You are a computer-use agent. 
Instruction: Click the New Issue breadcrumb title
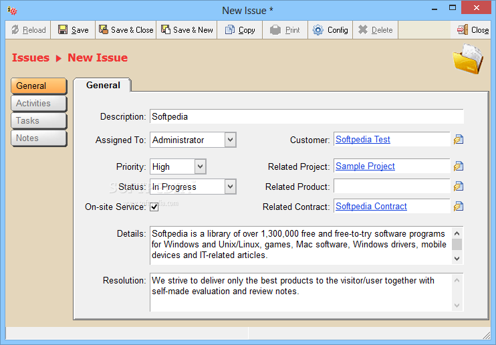(98, 57)
